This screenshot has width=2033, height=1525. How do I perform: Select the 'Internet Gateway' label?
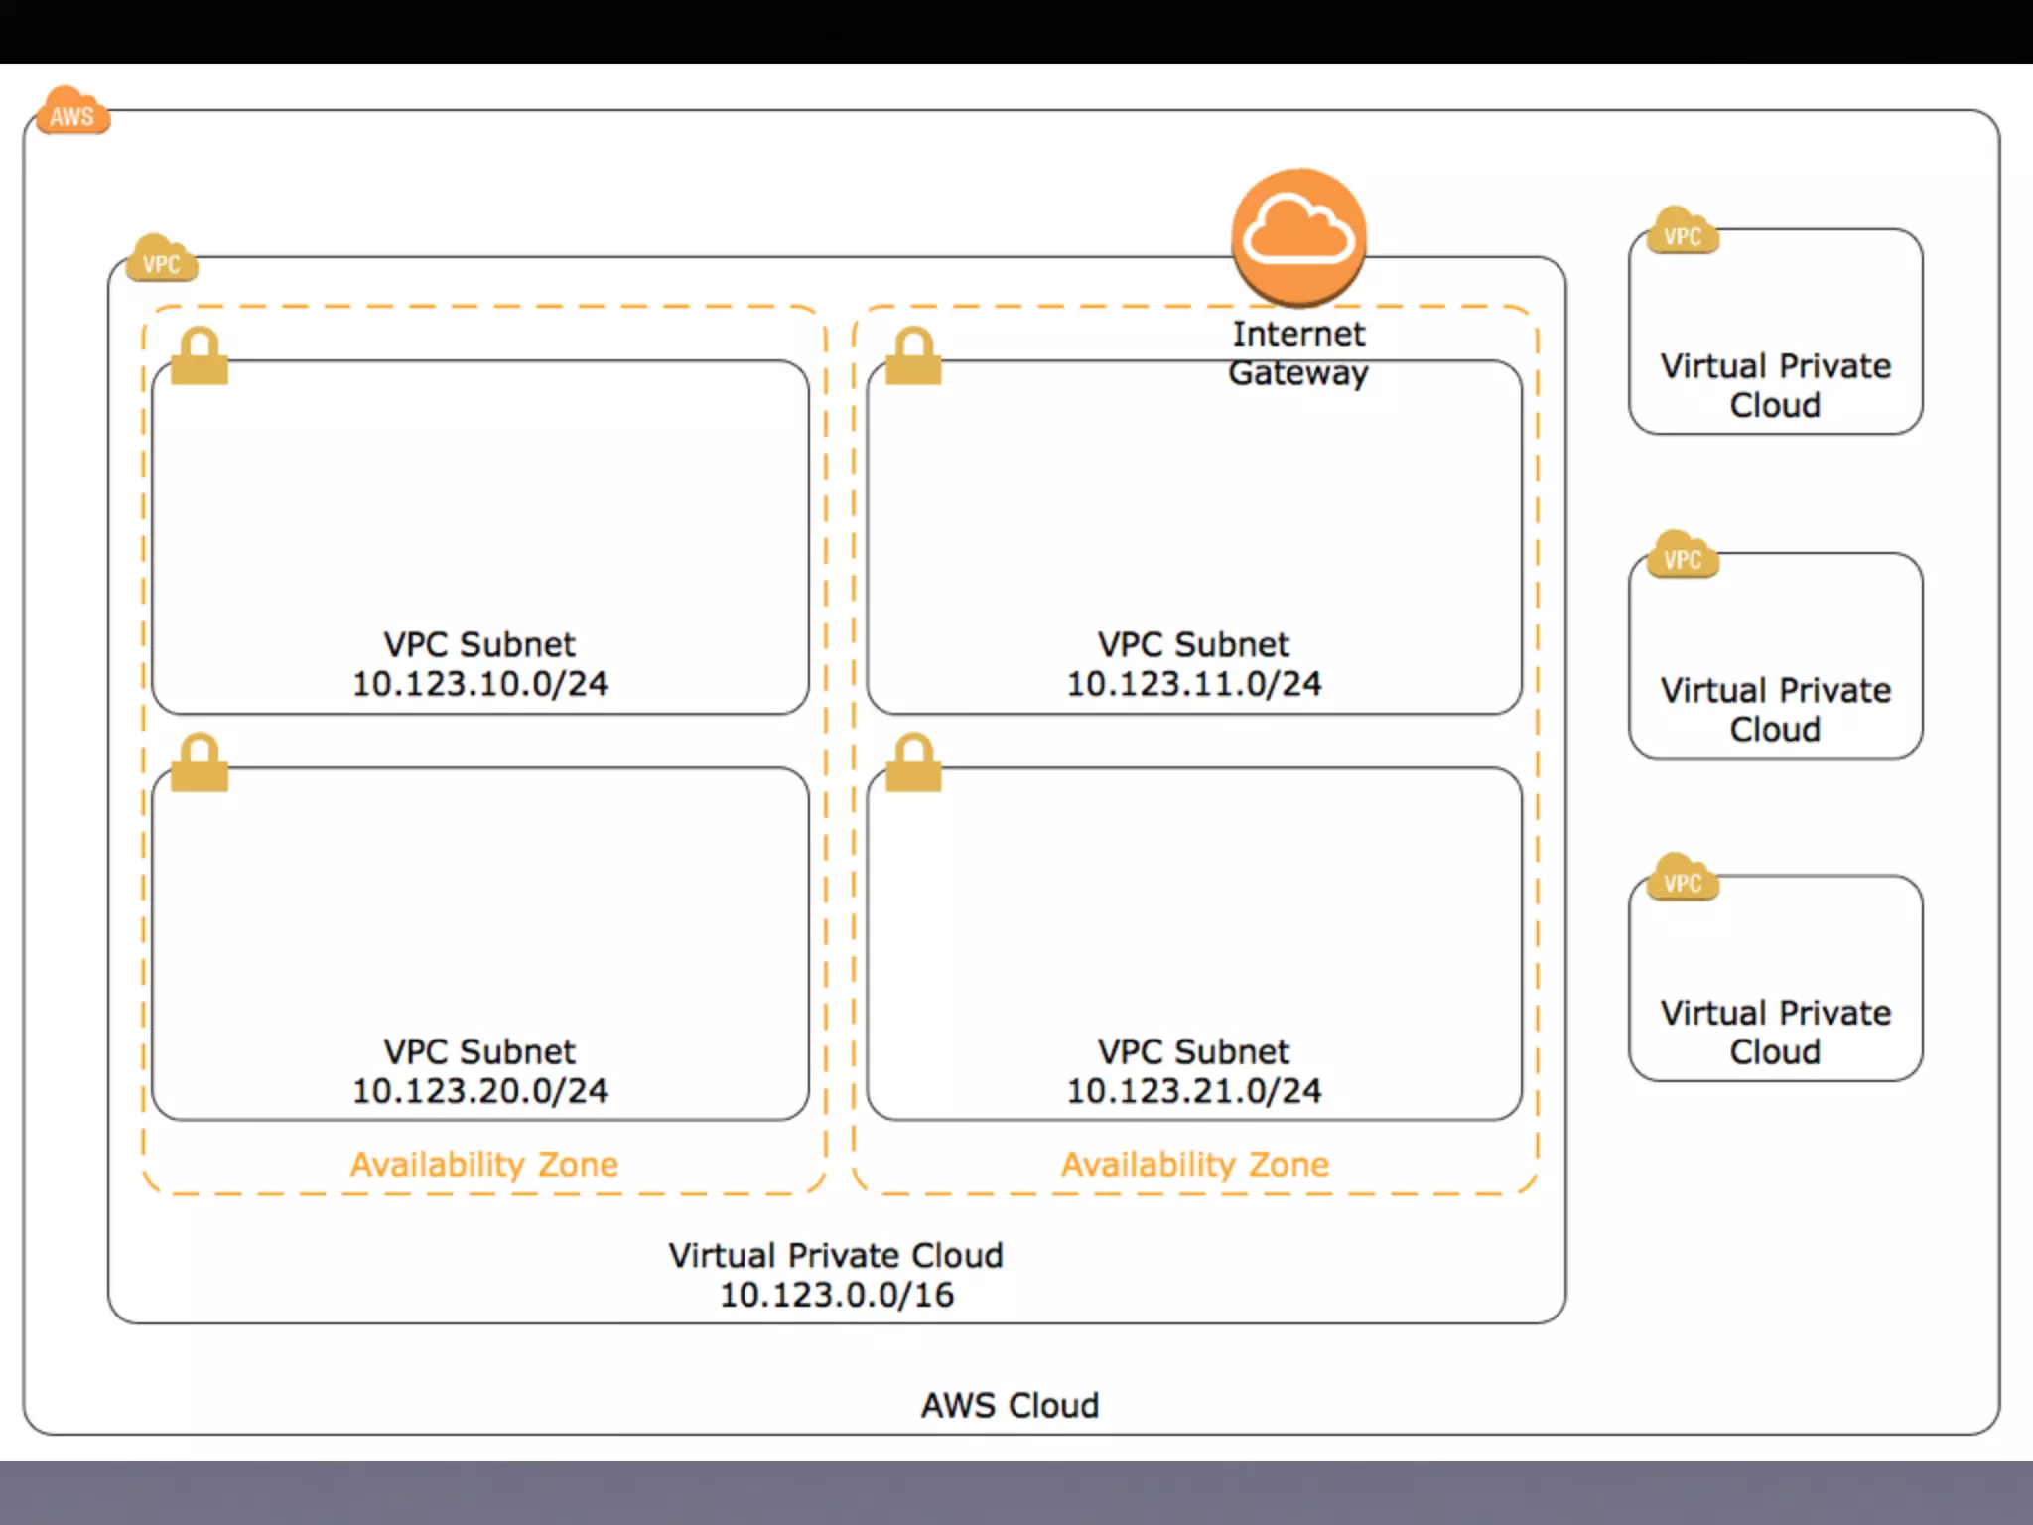[1298, 353]
